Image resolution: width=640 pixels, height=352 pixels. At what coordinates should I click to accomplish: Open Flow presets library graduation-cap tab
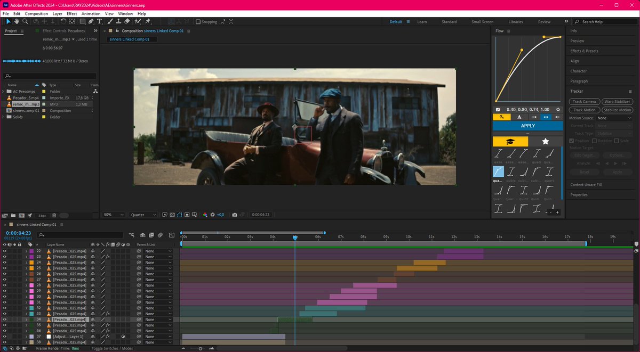tap(510, 141)
